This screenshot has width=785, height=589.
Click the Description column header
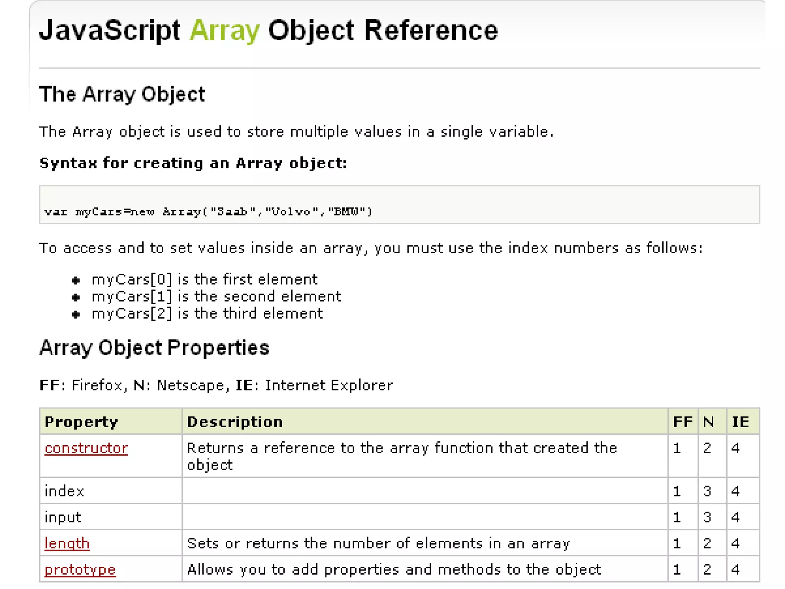click(235, 422)
